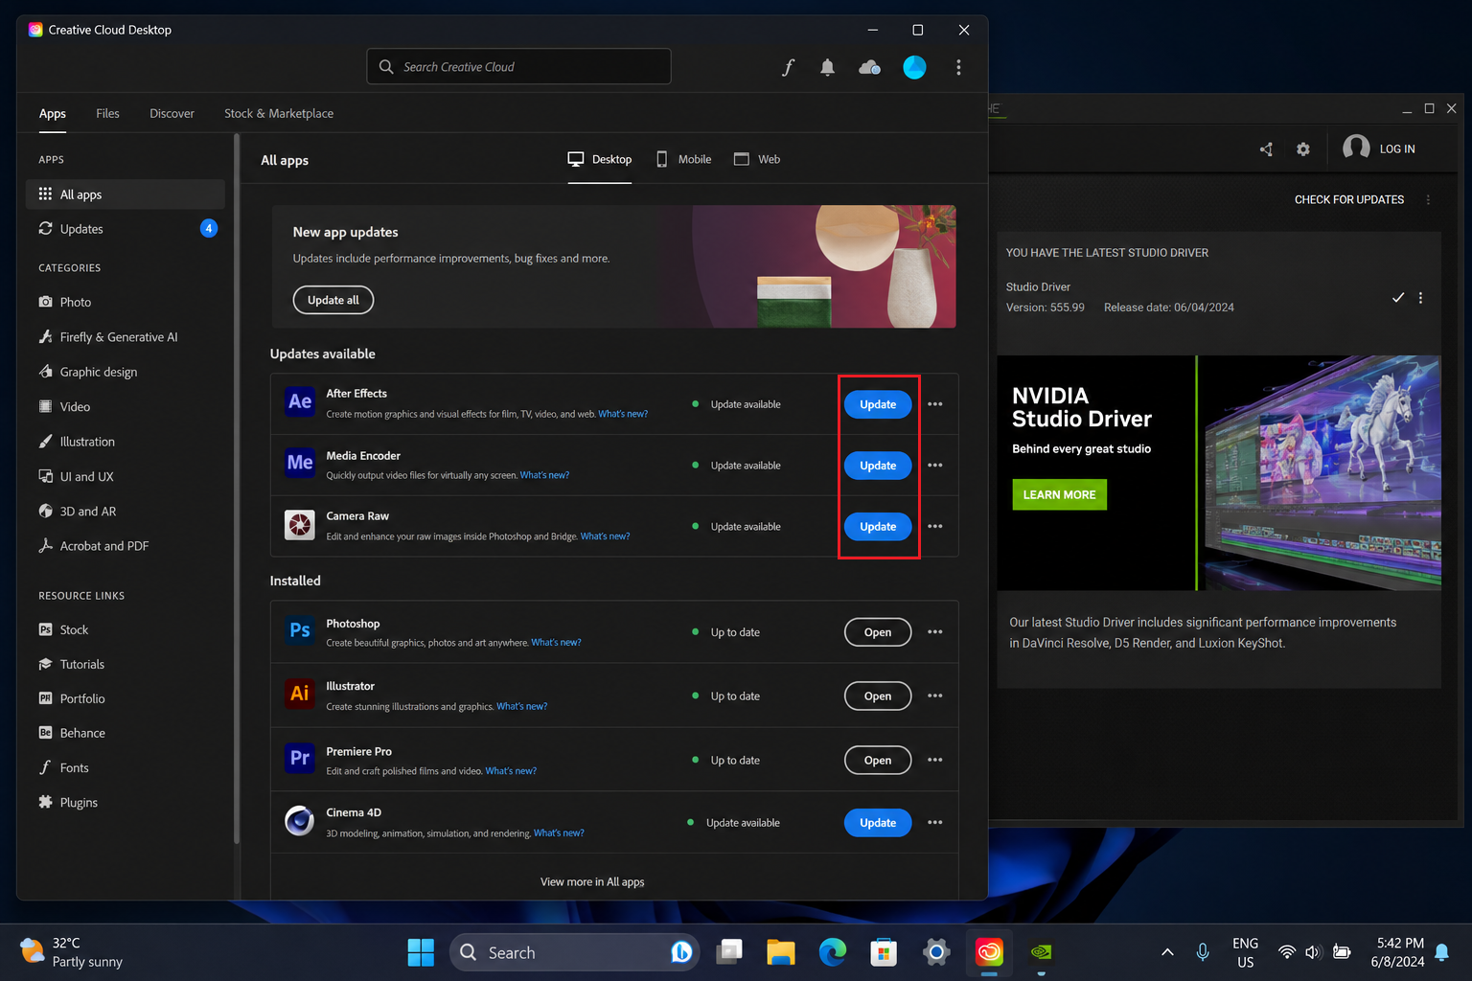Open NVIDIA app from the taskbar
The width and height of the screenshot is (1472, 981).
[x=1041, y=951]
